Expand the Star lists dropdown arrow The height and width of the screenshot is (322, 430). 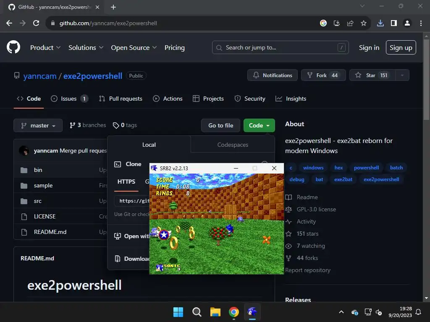[x=402, y=75]
